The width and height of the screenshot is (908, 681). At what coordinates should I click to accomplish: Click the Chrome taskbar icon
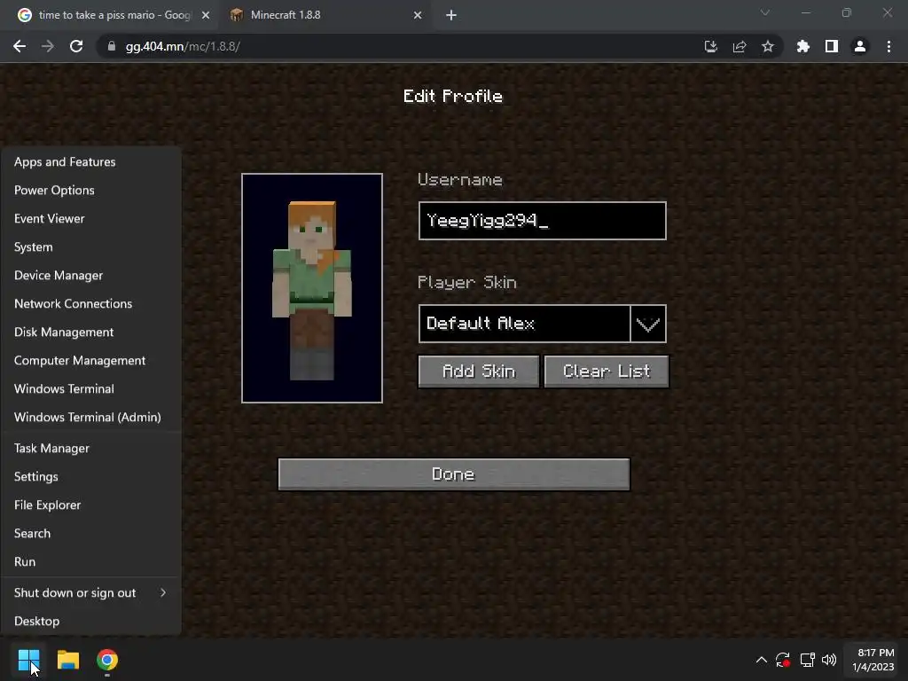tap(107, 660)
